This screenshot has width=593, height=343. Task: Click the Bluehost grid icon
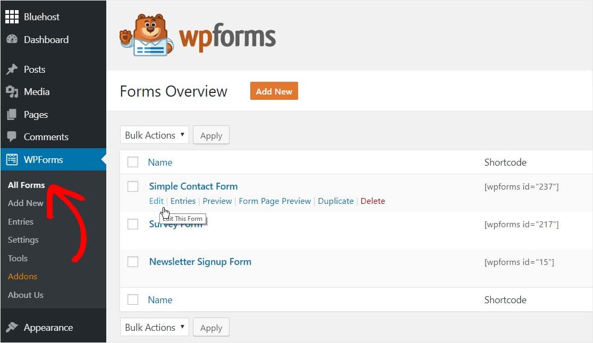coord(12,16)
